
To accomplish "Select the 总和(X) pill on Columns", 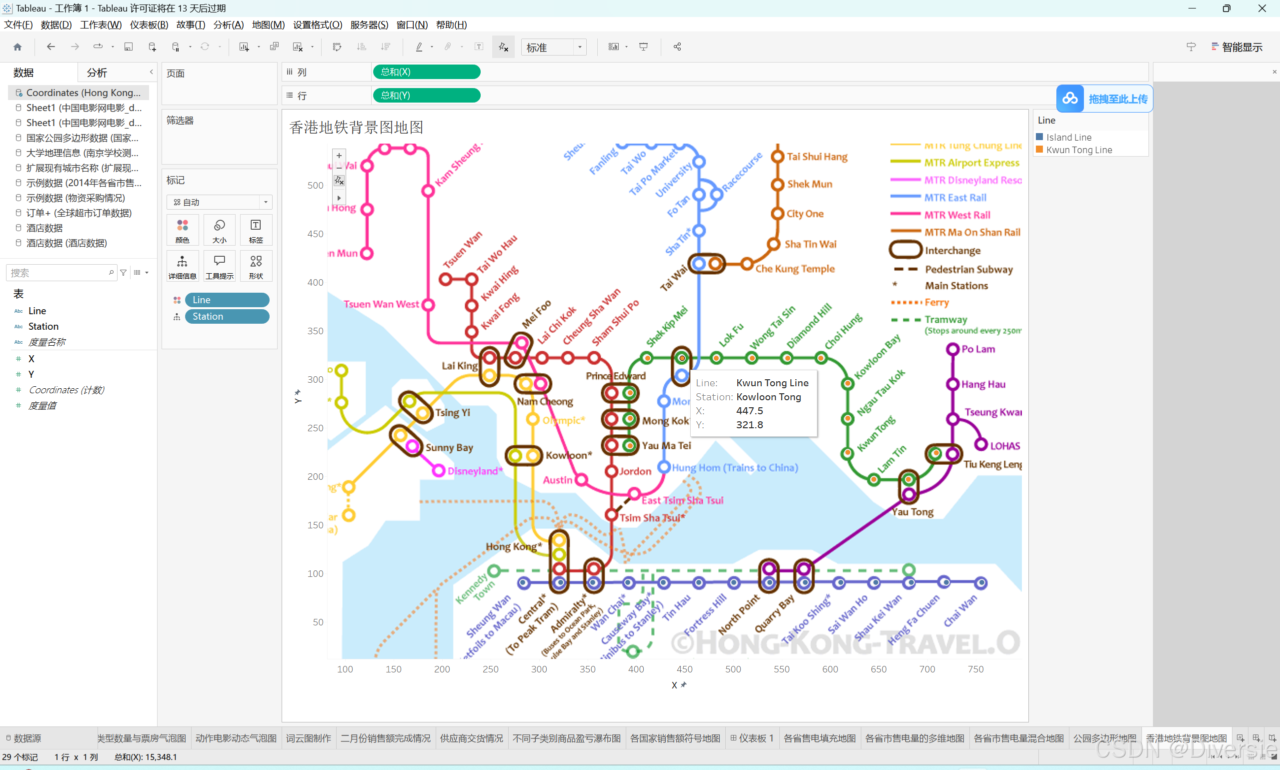I will pyautogui.click(x=426, y=72).
